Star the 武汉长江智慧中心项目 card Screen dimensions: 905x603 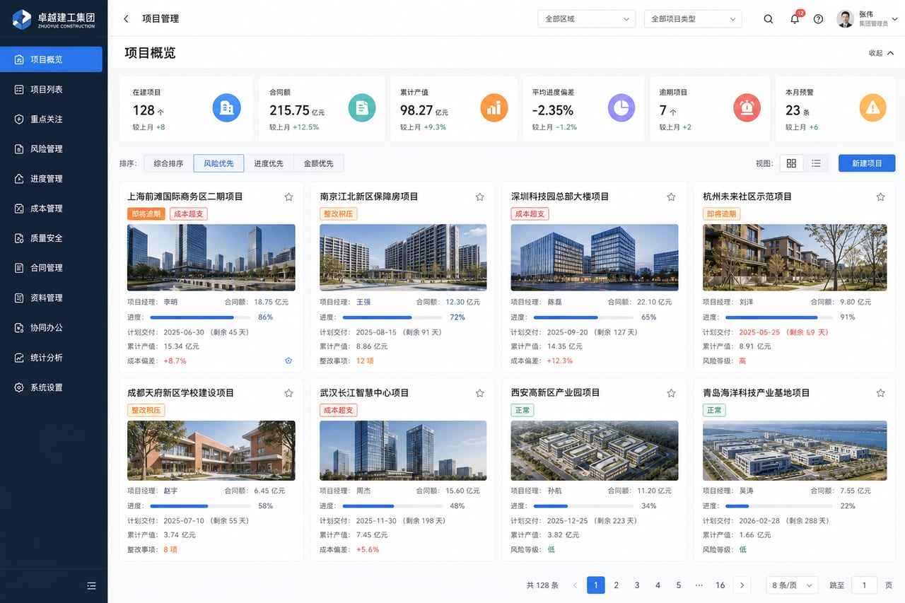click(480, 393)
